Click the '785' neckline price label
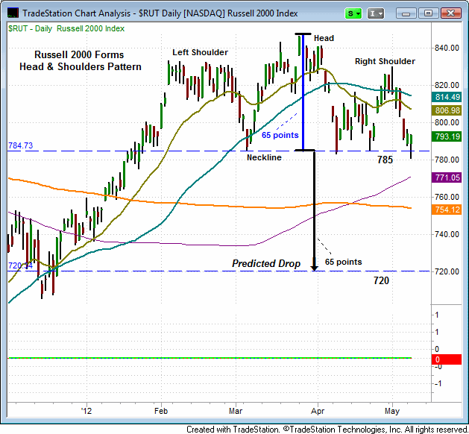The height and width of the screenshot is (434, 469). tap(385, 160)
